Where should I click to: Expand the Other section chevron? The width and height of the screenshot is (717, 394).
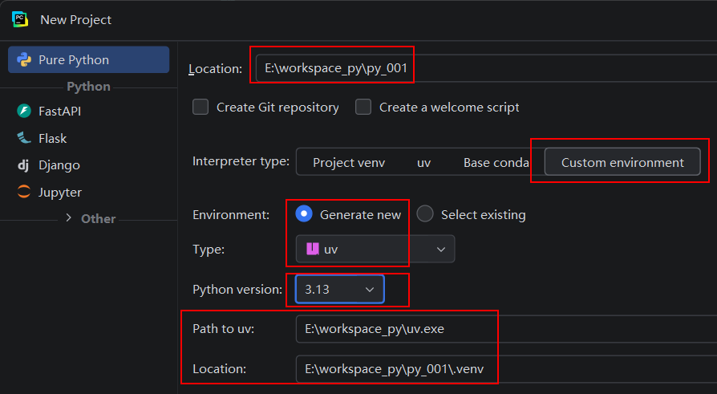click(x=69, y=217)
